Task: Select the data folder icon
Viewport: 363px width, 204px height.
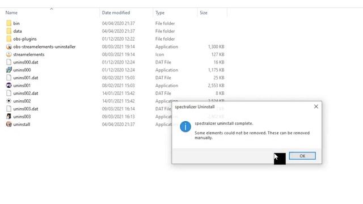Action: [x=9, y=31]
